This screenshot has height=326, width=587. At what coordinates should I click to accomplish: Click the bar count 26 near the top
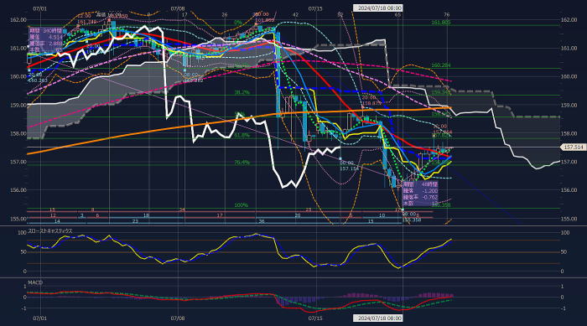point(224,14)
